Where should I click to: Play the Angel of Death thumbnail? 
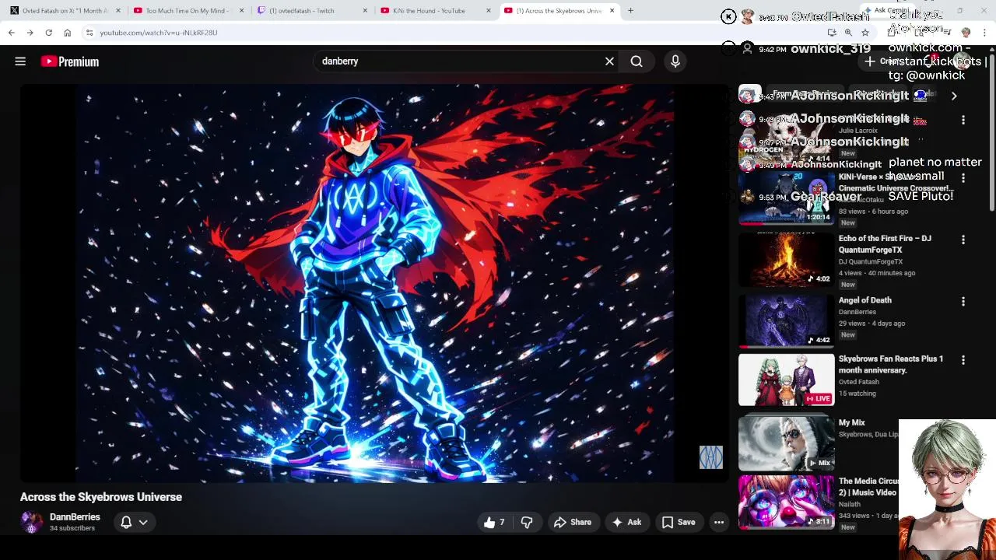[786, 320]
